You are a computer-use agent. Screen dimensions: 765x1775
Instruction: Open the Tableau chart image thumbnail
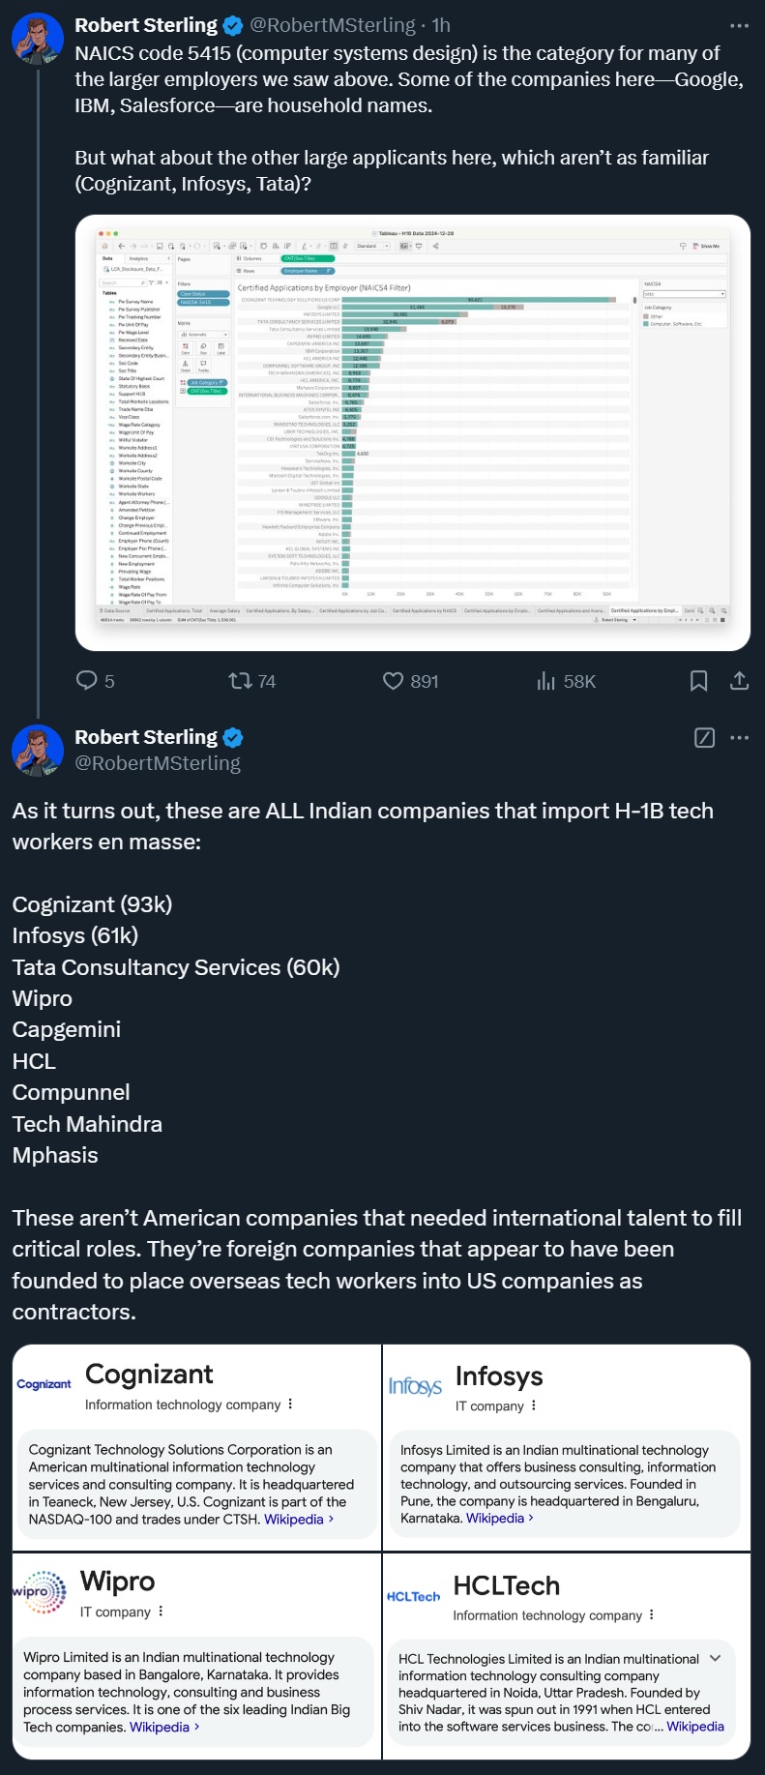(x=413, y=432)
